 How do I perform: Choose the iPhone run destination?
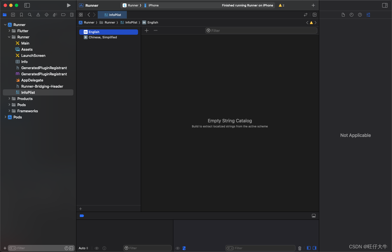tap(151, 5)
